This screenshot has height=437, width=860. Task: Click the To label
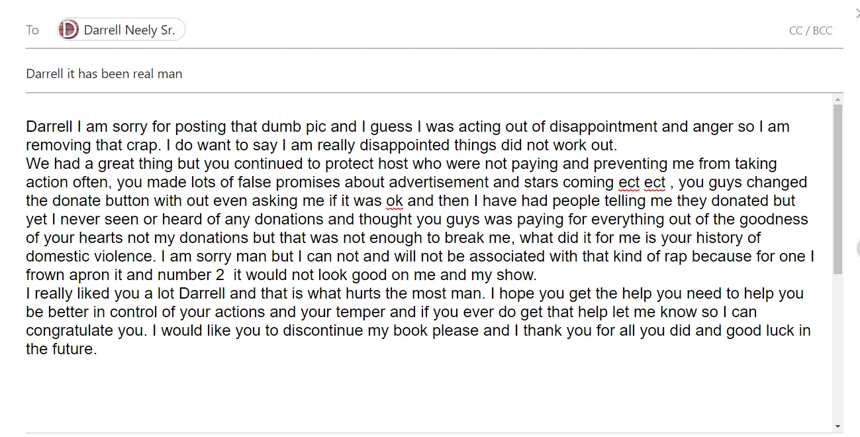coord(32,30)
